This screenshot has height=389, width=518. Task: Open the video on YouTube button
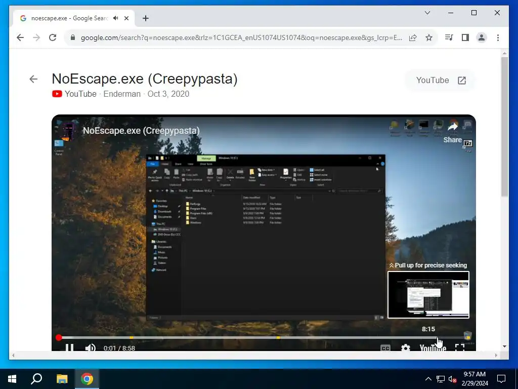click(x=441, y=81)
